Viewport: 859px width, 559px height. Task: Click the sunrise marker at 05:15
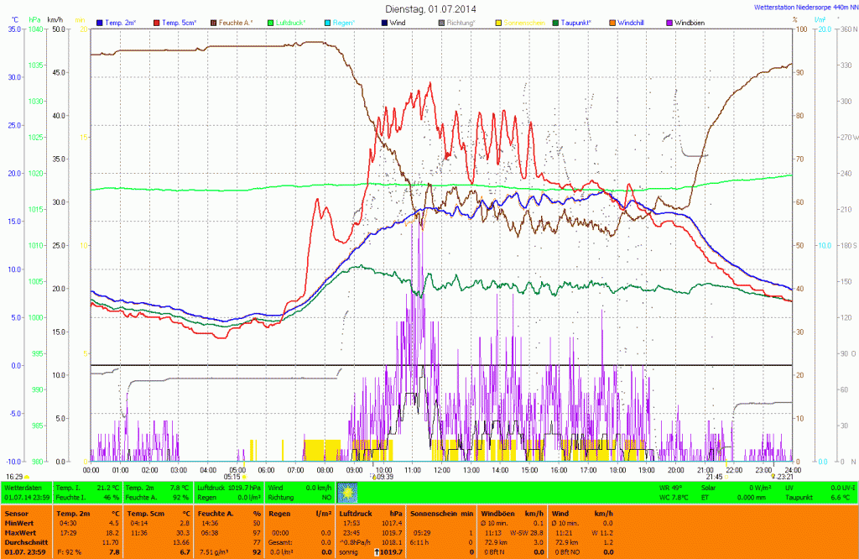[x=244, y=477]
